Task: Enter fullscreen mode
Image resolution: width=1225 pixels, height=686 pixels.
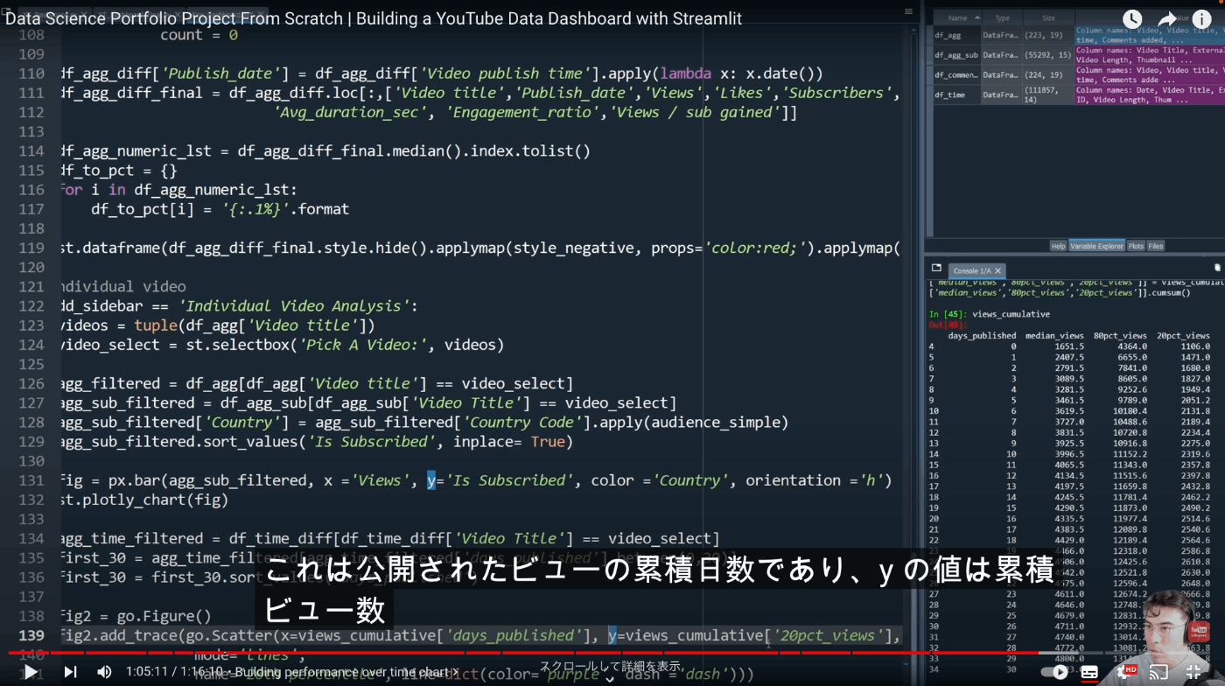Action: click(x=1193, y=672)
